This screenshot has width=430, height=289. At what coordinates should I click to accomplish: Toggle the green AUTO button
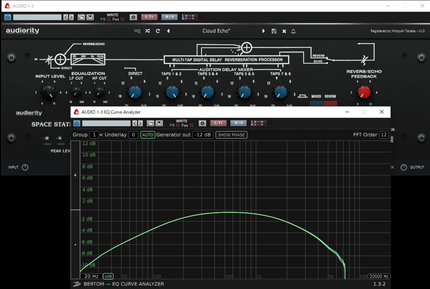coord(147,135)
